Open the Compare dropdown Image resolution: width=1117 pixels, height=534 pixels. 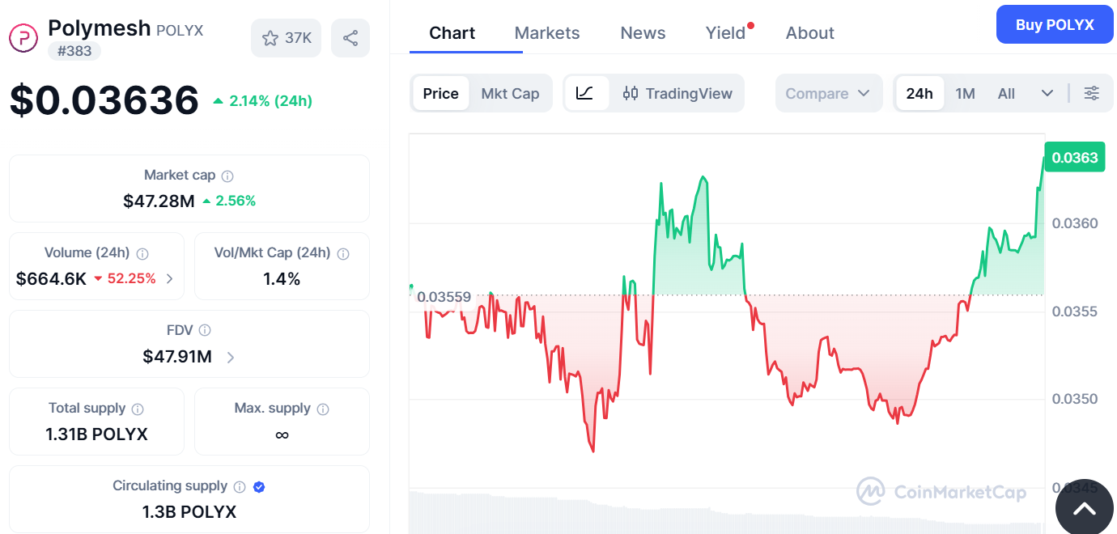click(x=829, y=93)
